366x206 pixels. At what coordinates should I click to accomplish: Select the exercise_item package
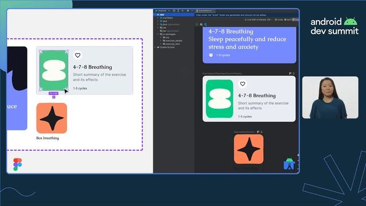click(172, 44)
